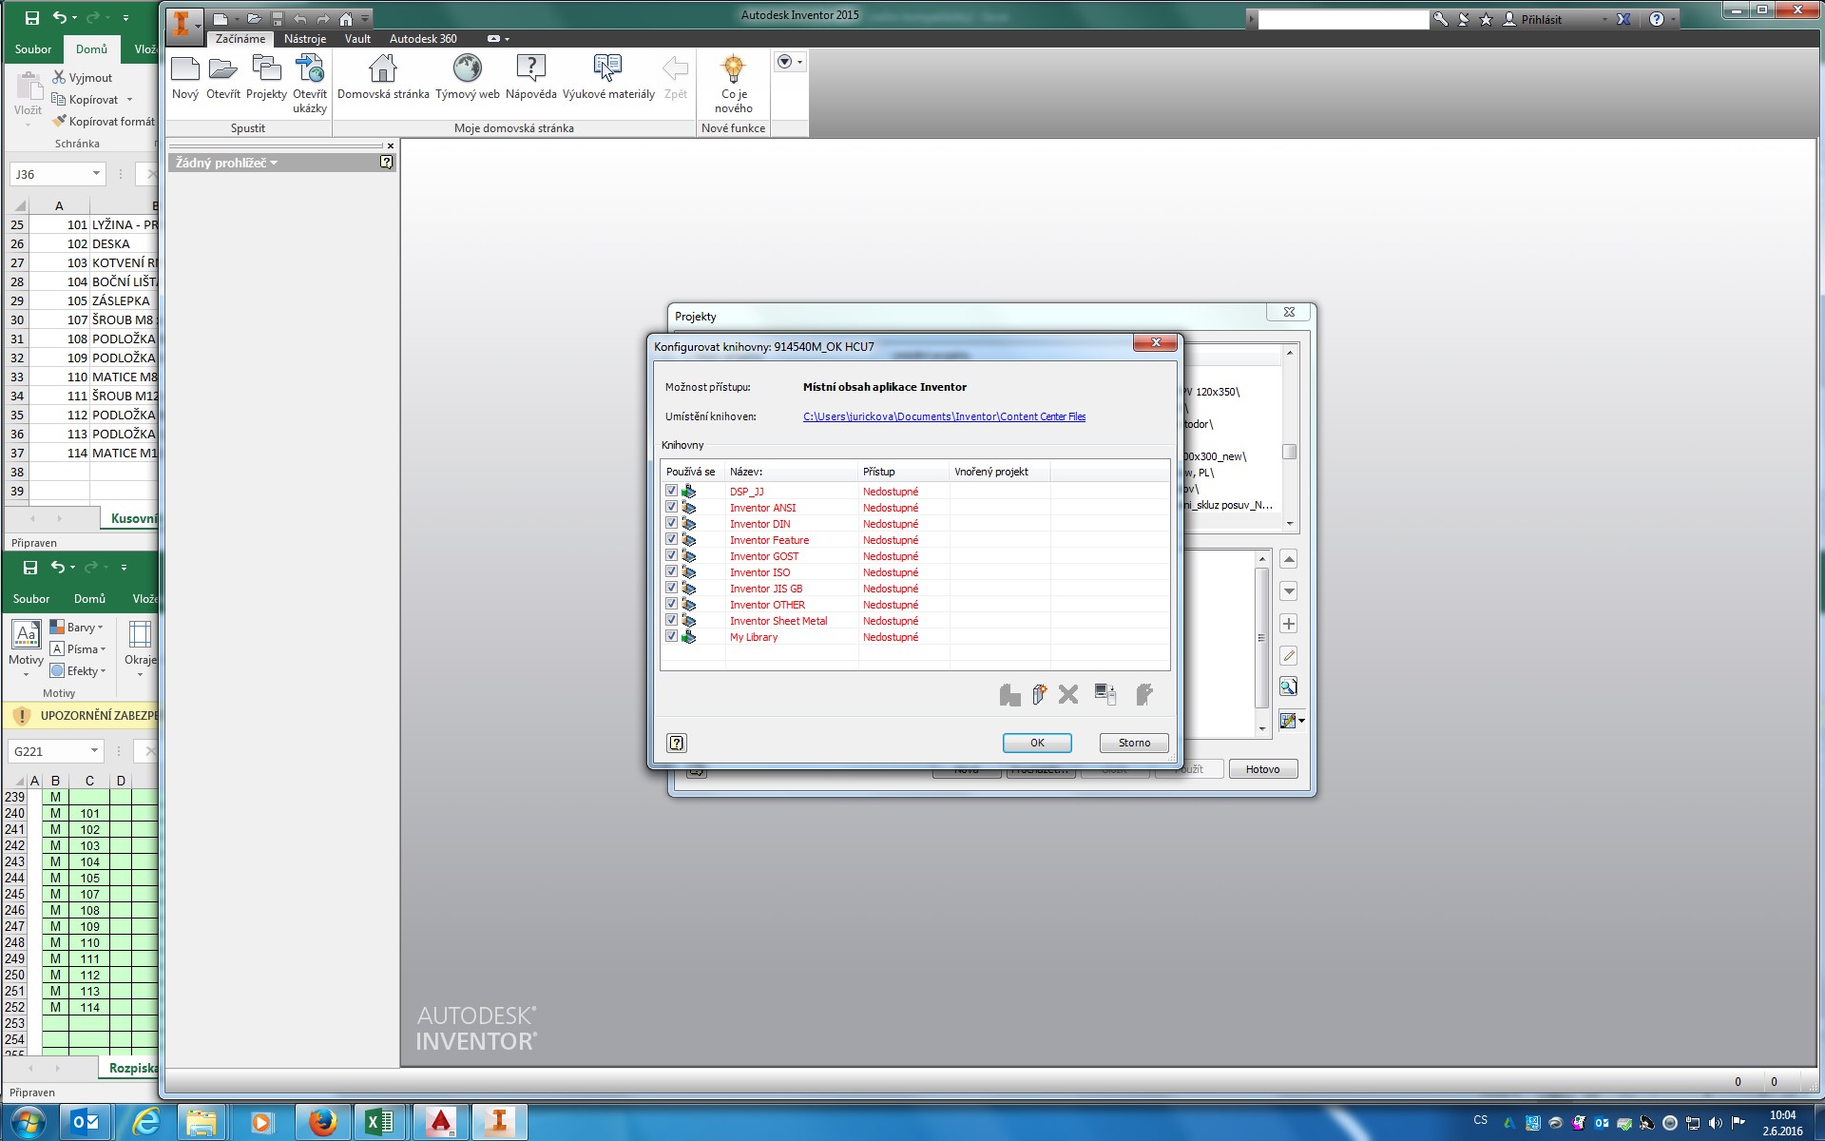Click the Excel taskbar icon
The width and height of the screenshot is (1825, 1141).
(x=380, y=1123)
